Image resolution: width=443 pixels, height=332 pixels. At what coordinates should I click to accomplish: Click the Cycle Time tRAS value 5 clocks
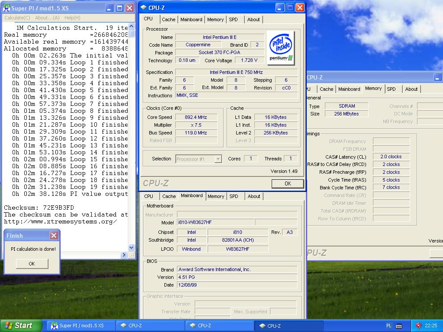[391, 180]
